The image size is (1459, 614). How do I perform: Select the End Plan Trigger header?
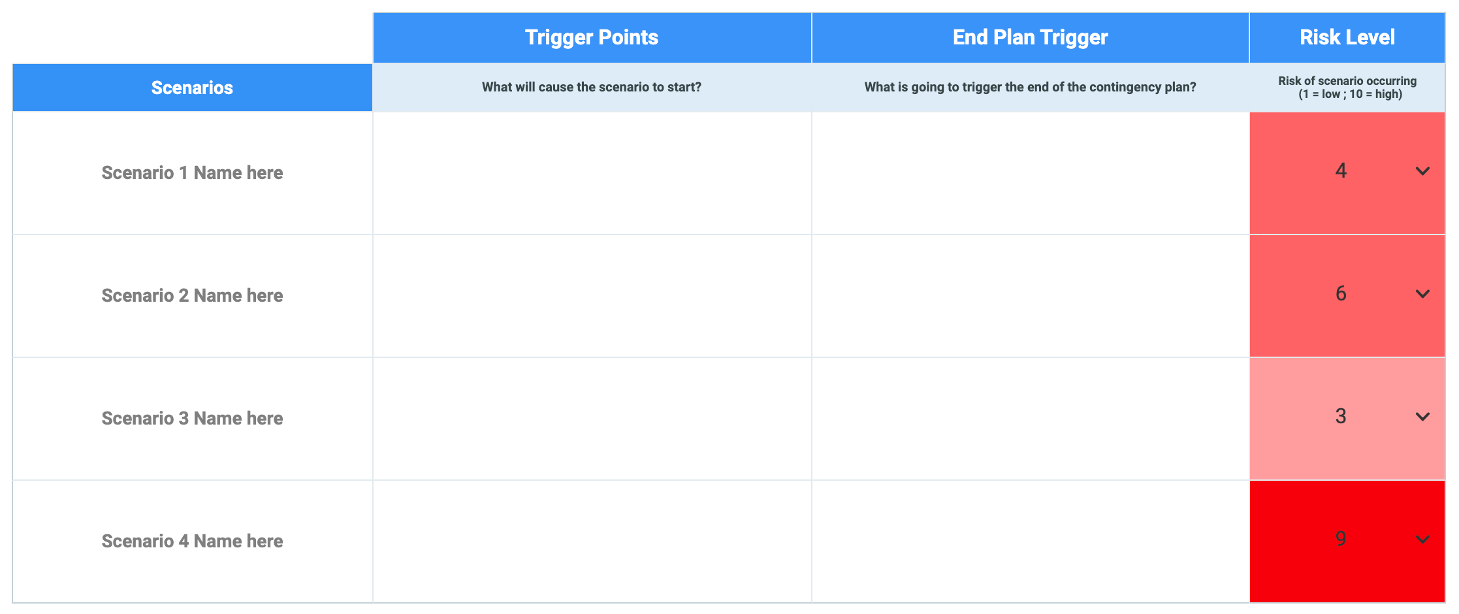(1030, 38)
